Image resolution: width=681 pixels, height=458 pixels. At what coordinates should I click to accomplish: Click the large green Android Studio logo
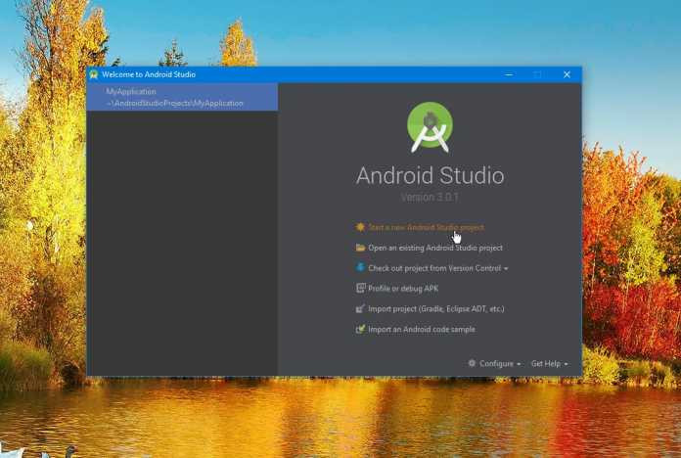click(x=430, y=127)
